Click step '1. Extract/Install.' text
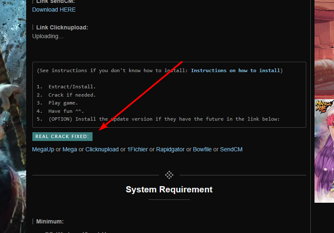The height and width of the screenshot is (233, 334). (x=66, y=87)
